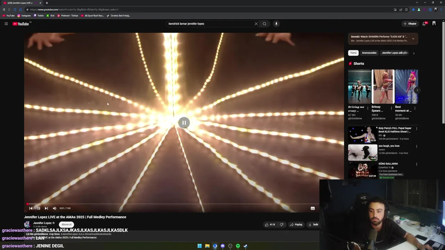Screen dimensions: 445x250
Task: Go to browser home page
Action: click(21, 9)
